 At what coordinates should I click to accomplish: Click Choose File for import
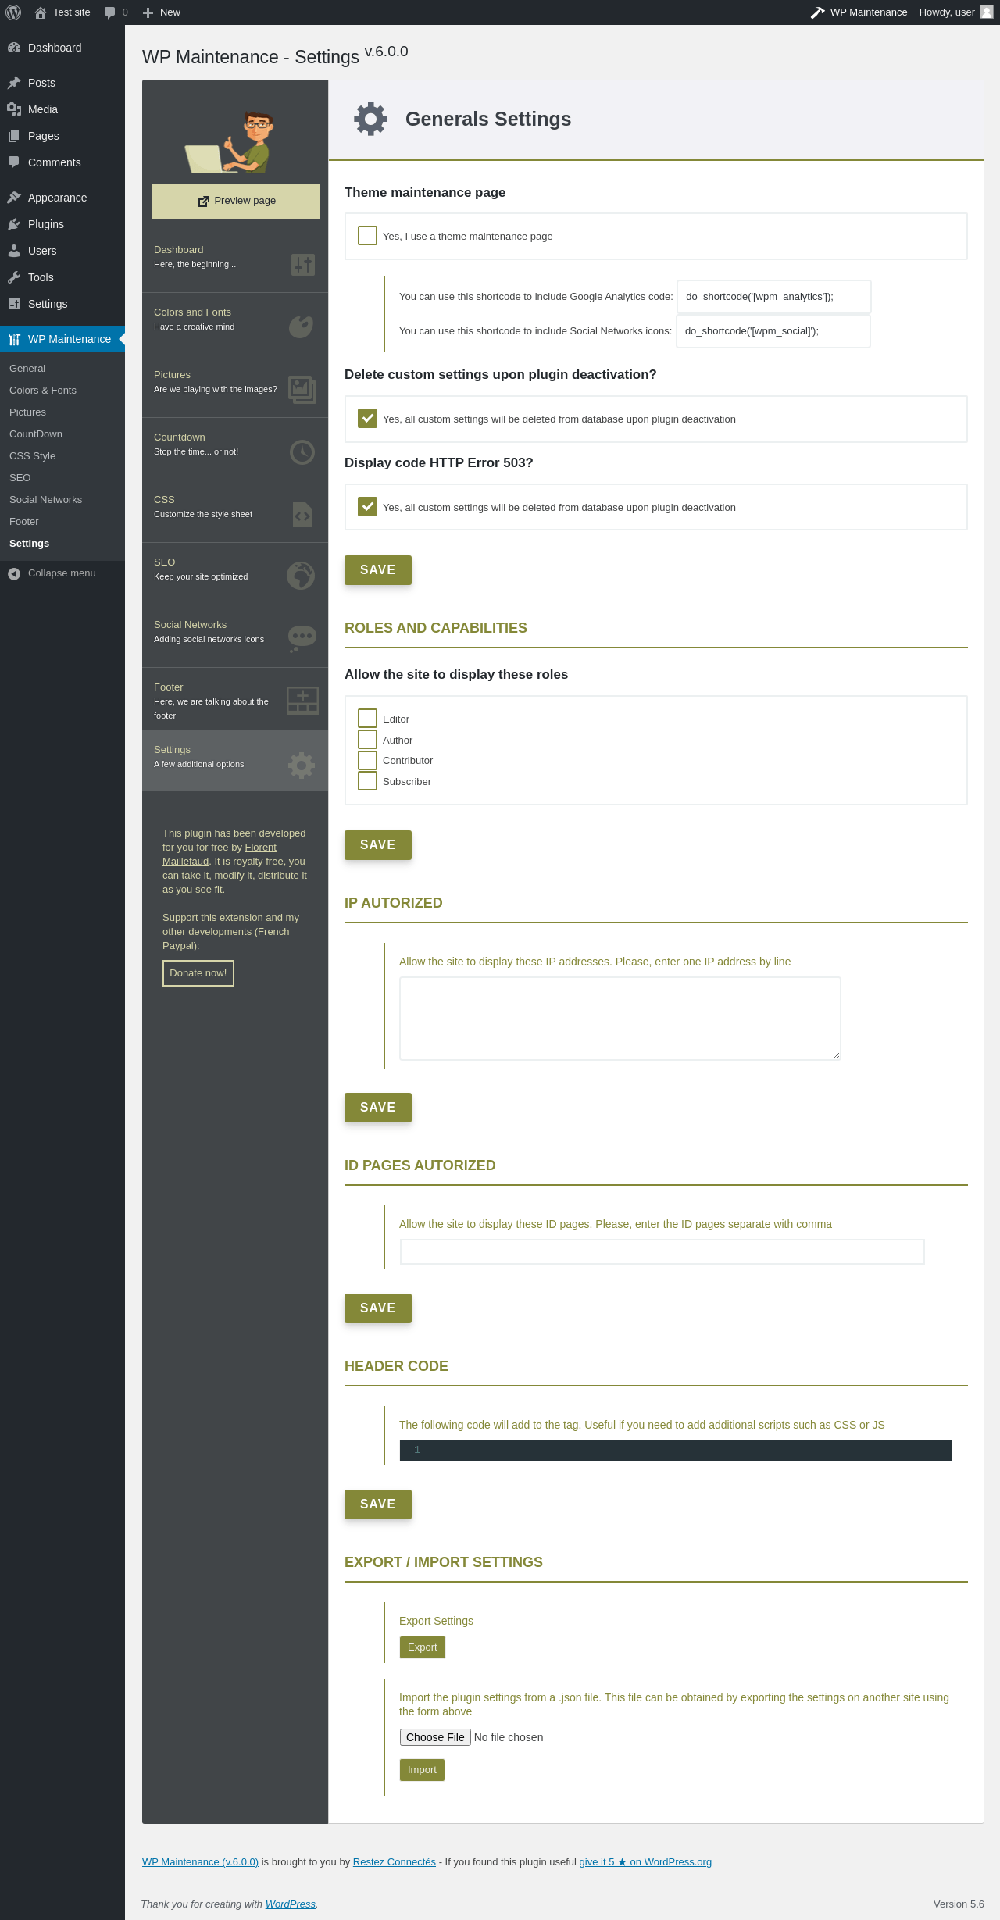pyautogui.click(x=436, y=1737)
